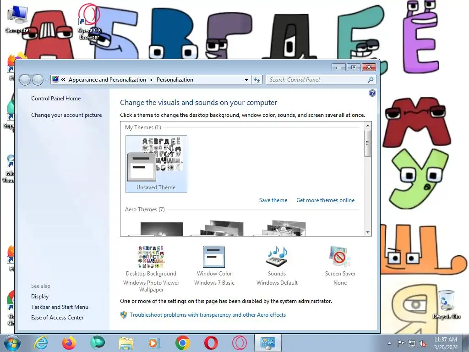Click the double chevron in address bar
The width and height of the screenshot is (469, 352).
tap(63, 80)
